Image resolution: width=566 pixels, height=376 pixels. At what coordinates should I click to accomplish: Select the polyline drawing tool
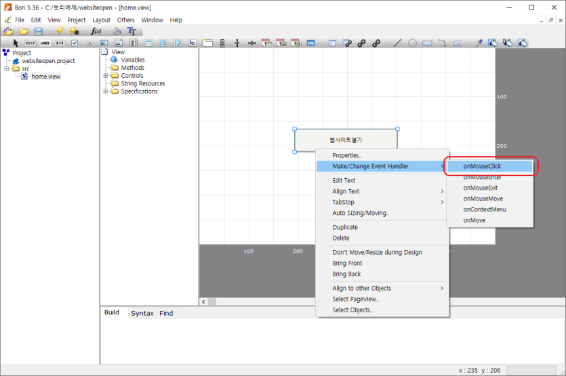(442, 43)
